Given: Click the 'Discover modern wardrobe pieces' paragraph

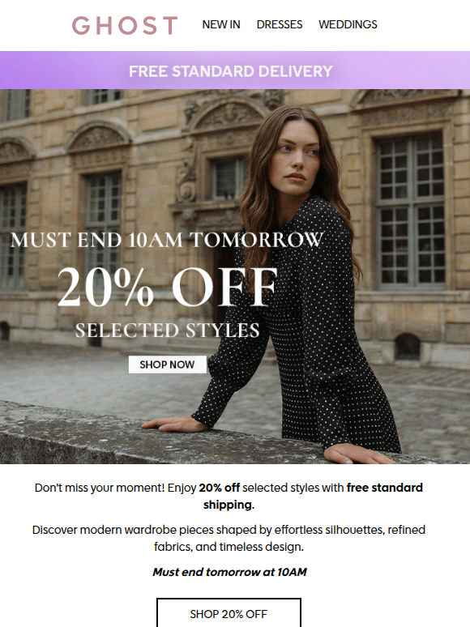Looking at the screenshot, I should 229,538.
